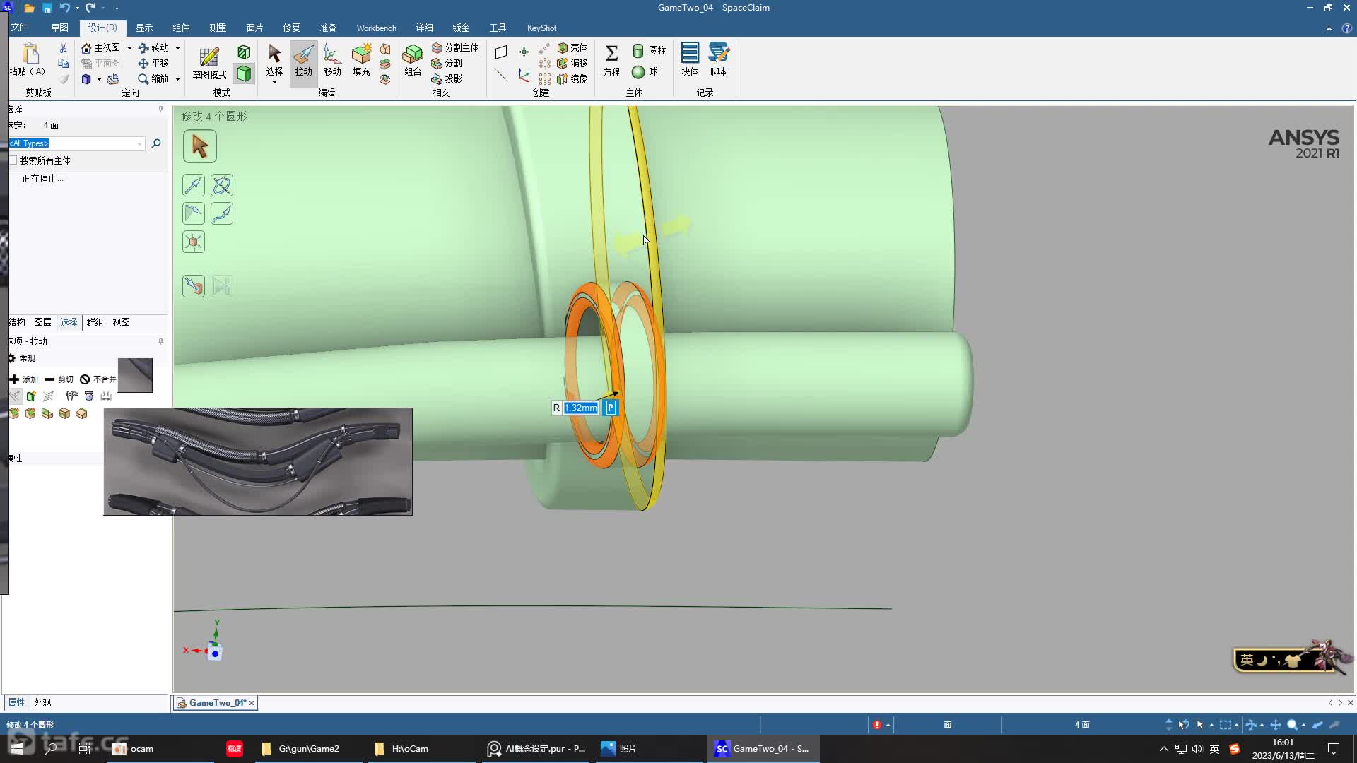Image resolution: width=1357 pixels, height=763 pixels.
Task: Click the radius 1.32mm input field
Action: tap(581, 408)
